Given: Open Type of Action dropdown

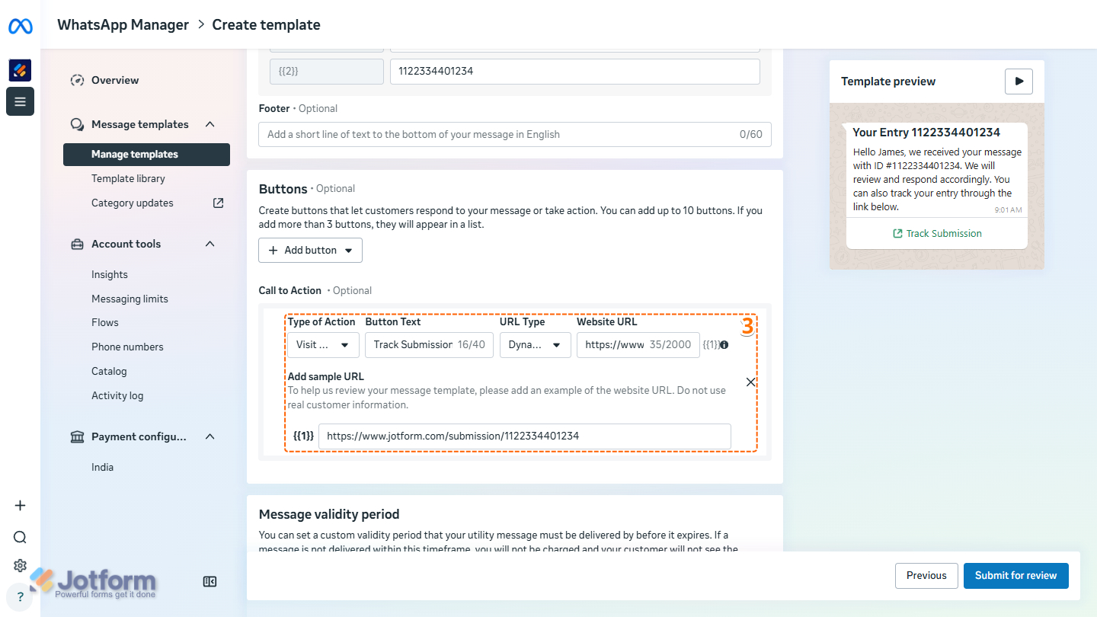Looking at the screenshot, I should [323, 344].
